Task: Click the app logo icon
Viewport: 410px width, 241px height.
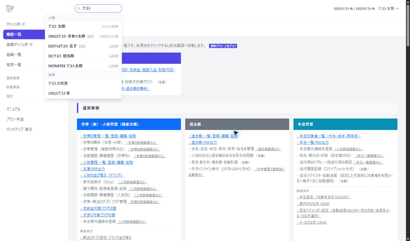Action: tap(10, 9)
